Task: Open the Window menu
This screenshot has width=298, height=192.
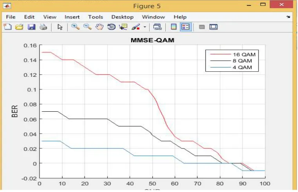Action: pos(153,17)
